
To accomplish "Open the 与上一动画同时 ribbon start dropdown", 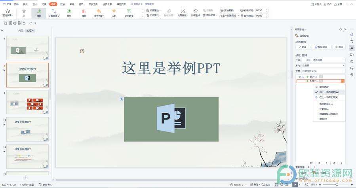I will [229, 16].
